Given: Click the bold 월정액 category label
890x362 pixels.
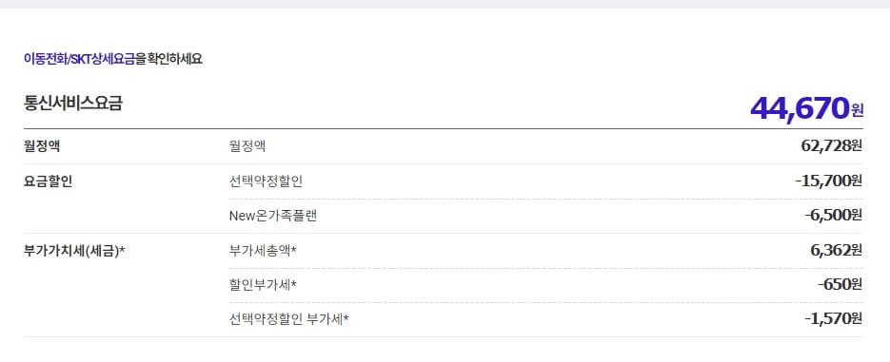Looking at the screenshot, I should point(42,146).
